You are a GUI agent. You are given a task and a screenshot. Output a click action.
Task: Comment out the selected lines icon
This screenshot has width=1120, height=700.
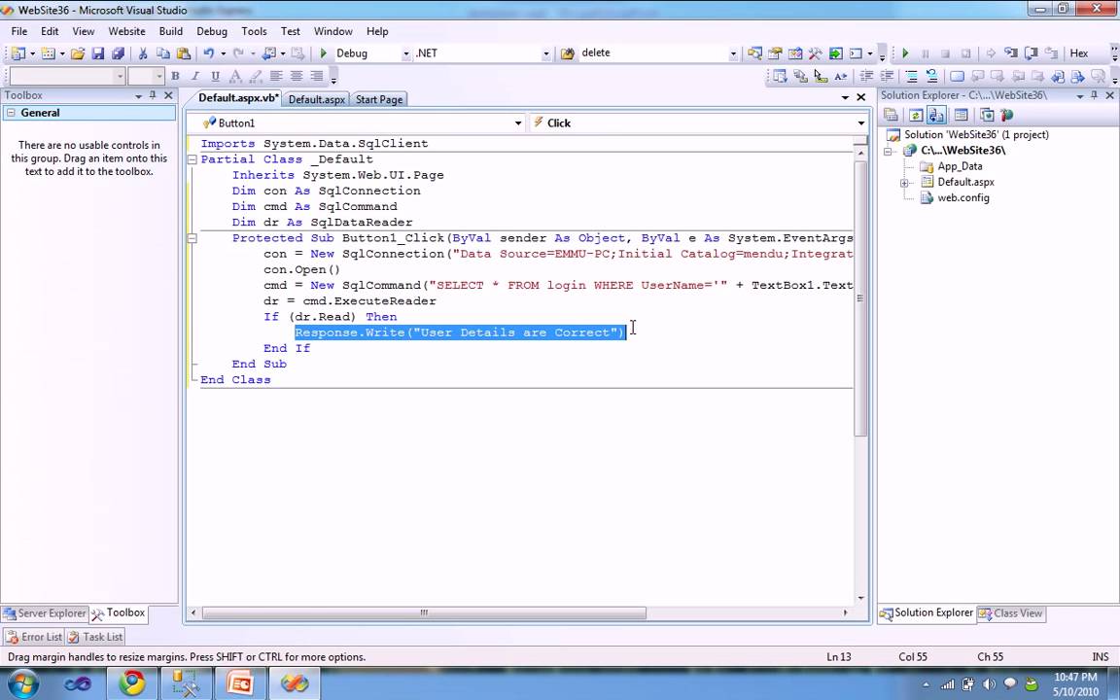[x=911, y=76]
